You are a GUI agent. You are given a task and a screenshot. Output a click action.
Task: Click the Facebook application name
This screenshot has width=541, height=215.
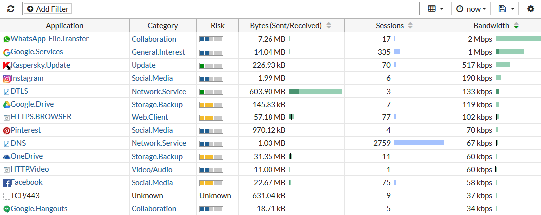pyautogui.click(x=27, y=182)
